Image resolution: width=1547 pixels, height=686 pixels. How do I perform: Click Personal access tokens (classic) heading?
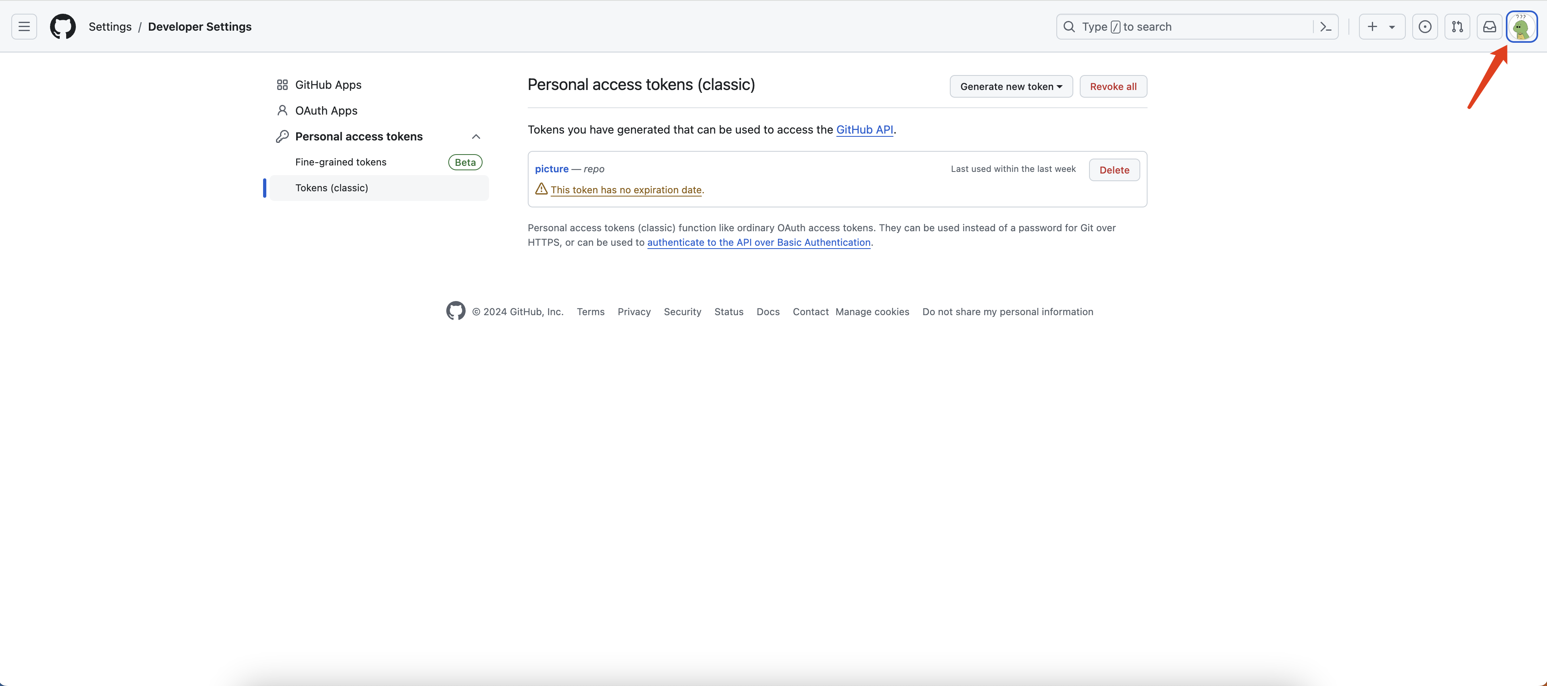pos(642,85)
